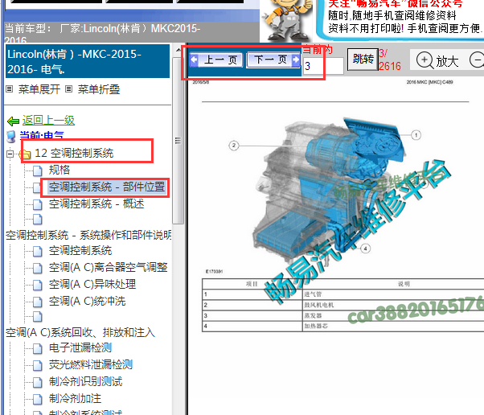The width and height of the screenshot is (484, 415).
Task: Open 空调控制系统 - 部件位置
Action: [x=107, y=187]
